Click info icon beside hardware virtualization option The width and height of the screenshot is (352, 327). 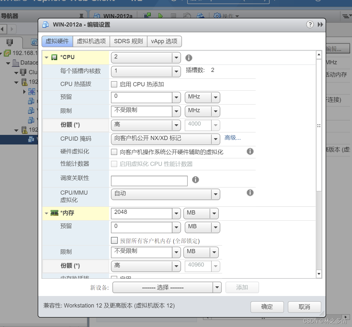point(250,152)
